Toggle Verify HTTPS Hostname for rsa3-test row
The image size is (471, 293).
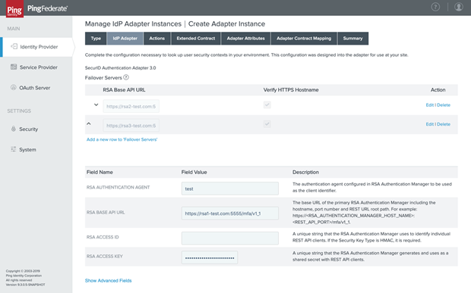click(267, 124)
